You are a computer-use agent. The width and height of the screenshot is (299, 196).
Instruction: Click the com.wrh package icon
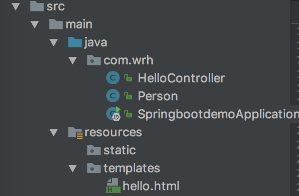tap(94, 60)
